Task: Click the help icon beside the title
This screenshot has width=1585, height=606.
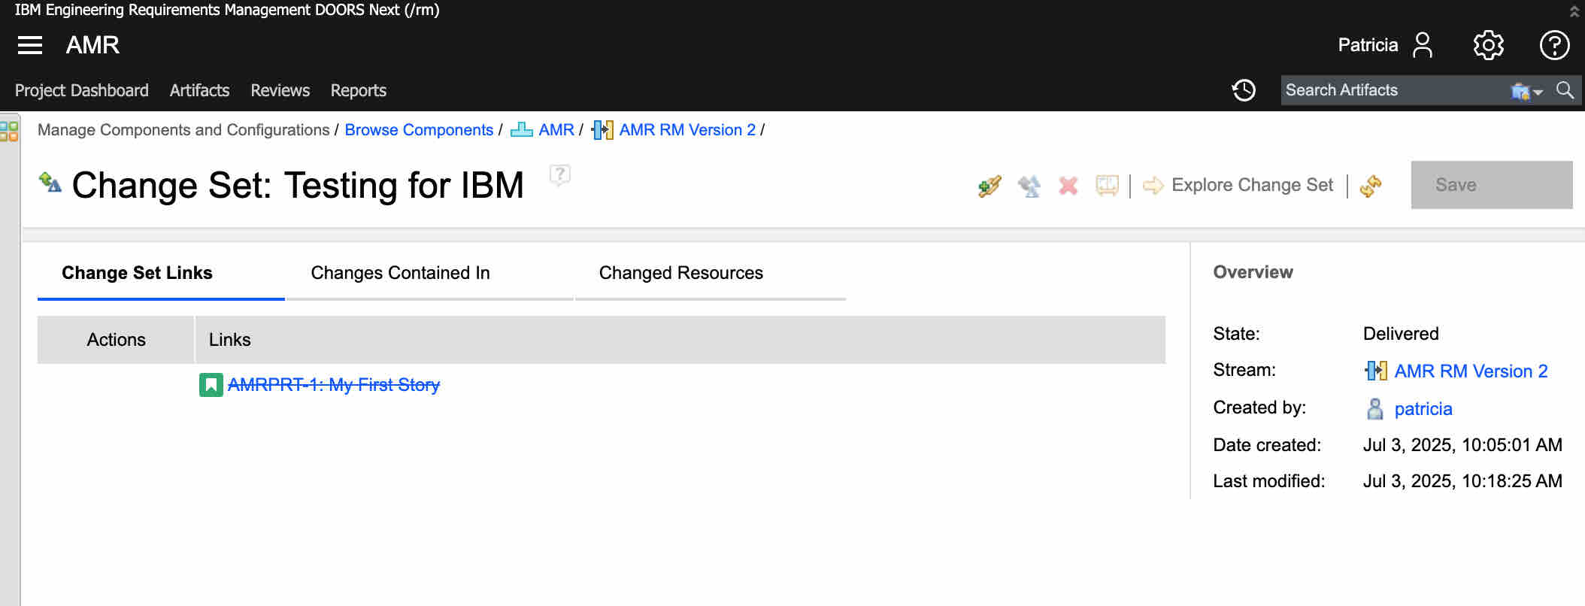Action: [559, 175]
